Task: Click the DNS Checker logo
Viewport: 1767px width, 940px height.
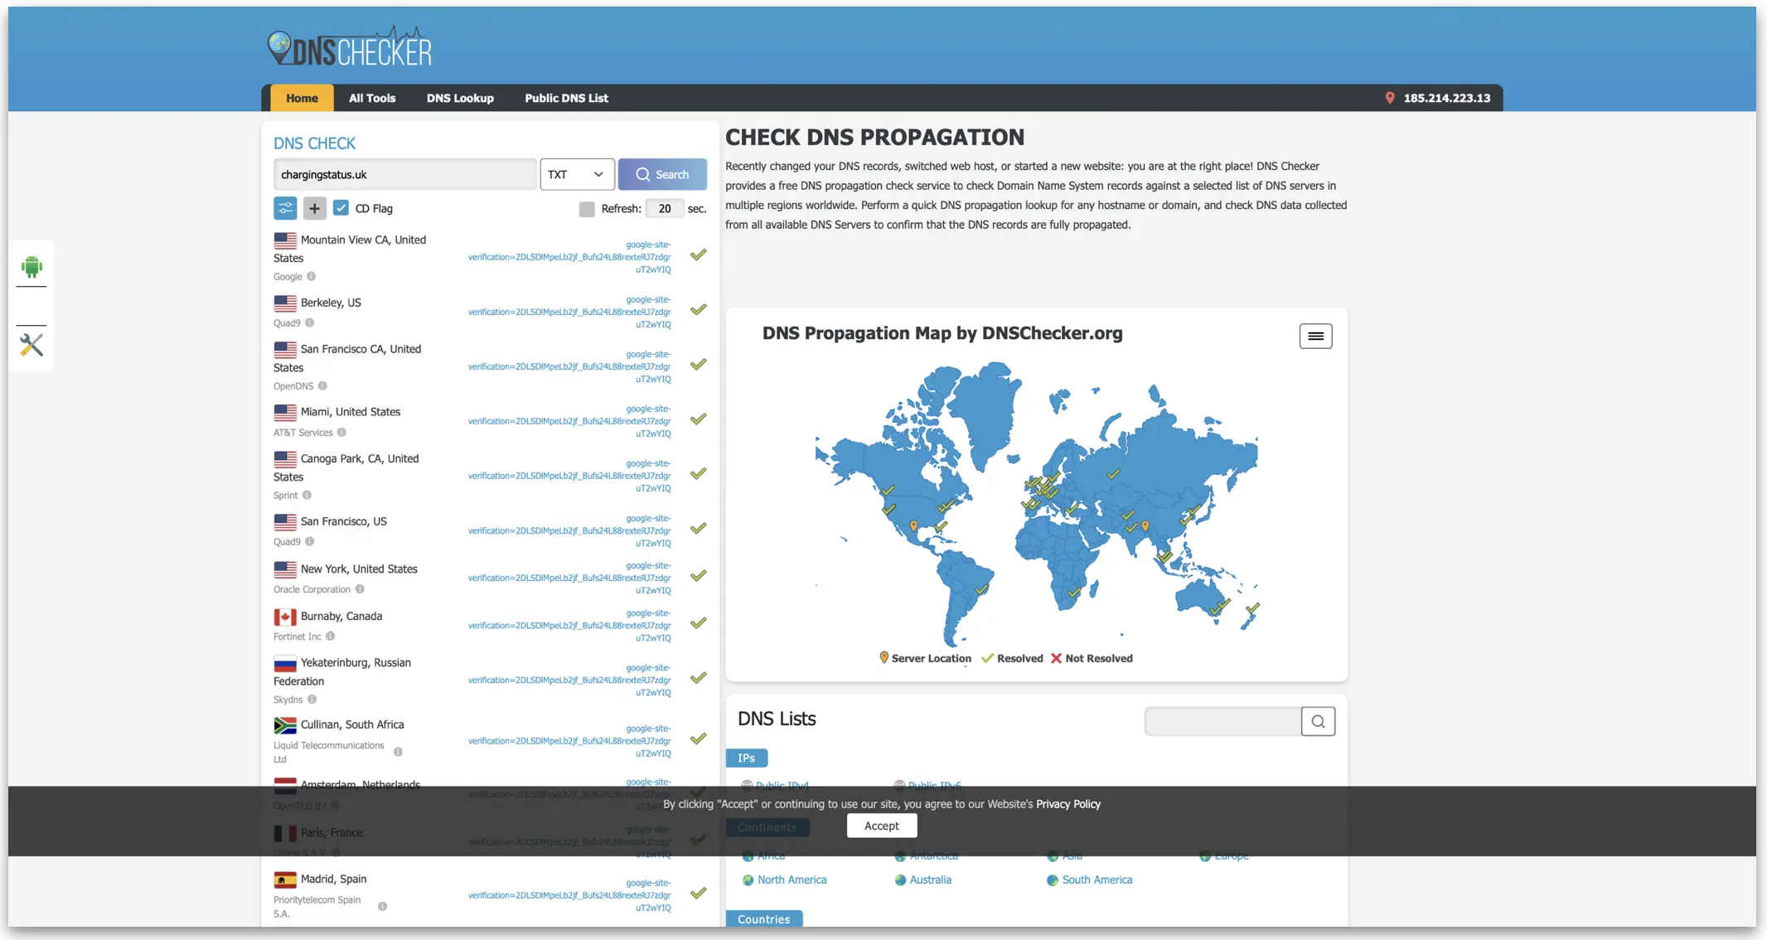Action: pos(350,47)
